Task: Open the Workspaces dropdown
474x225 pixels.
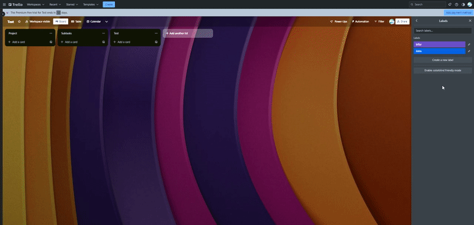Action: (36, 5)
